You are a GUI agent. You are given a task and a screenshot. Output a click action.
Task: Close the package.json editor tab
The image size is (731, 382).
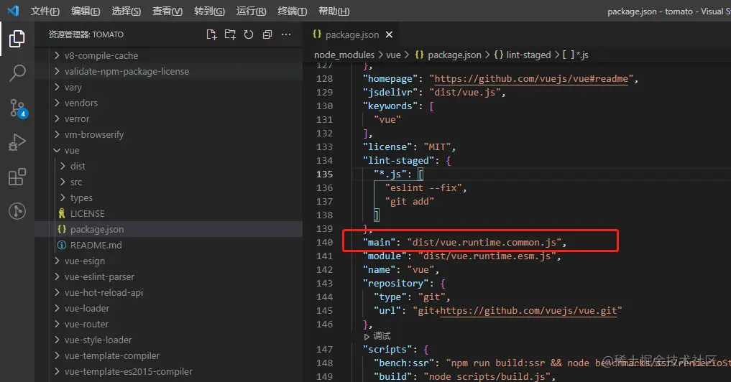390,34
